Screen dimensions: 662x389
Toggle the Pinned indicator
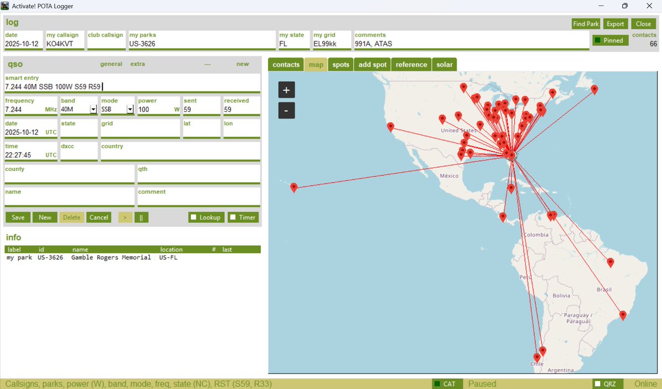[x=610, y=40]
